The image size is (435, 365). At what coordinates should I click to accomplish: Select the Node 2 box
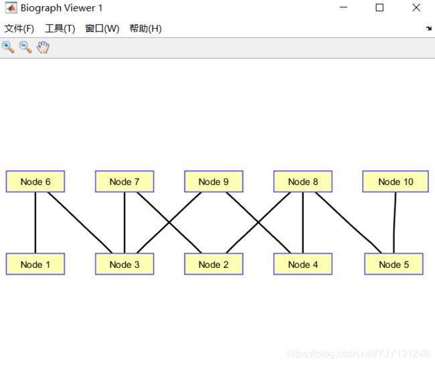[x=213, y=264]
